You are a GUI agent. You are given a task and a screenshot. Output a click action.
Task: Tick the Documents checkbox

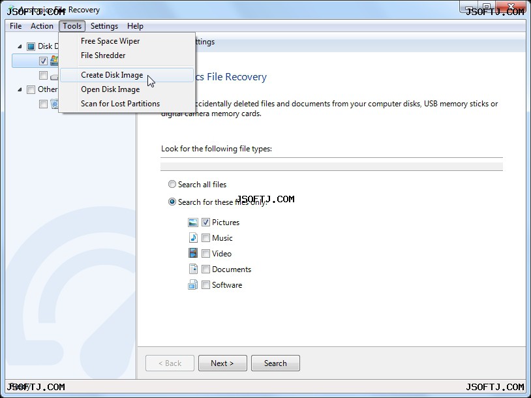tap(205, 269)
